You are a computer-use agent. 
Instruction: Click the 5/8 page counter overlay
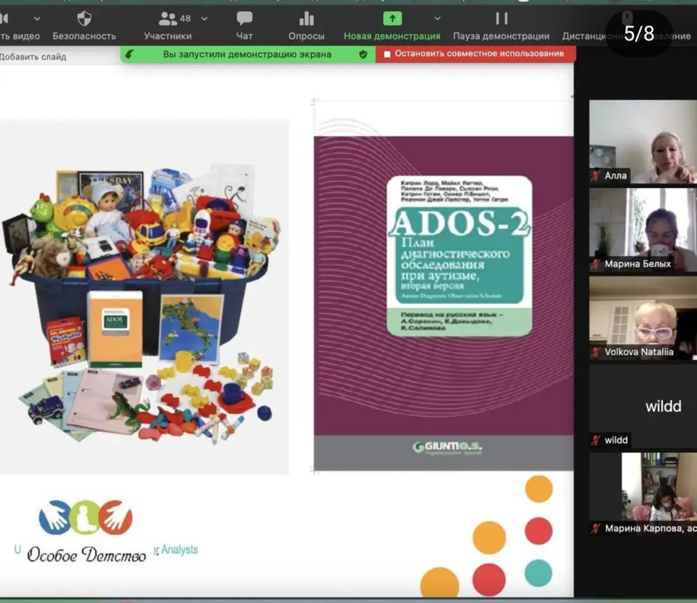[639, 33]
